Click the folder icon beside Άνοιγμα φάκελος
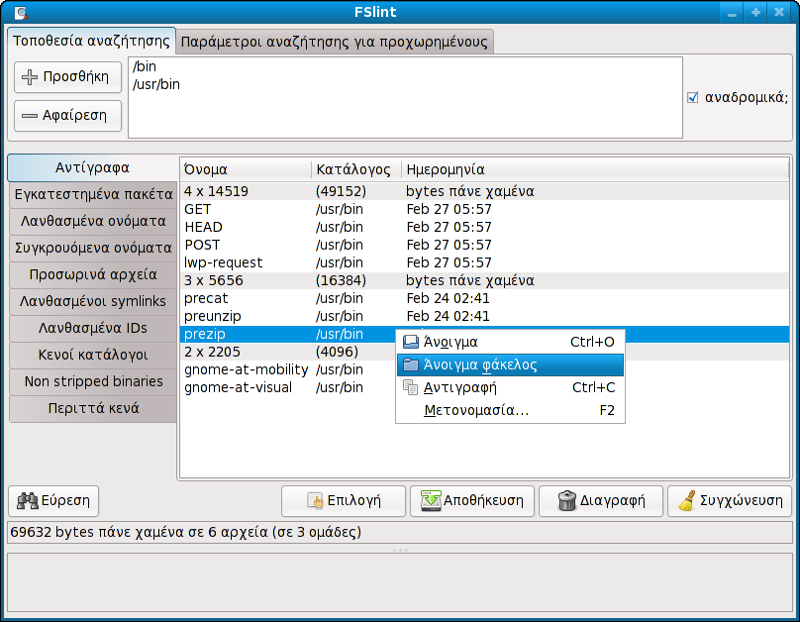 pos(411,364)
